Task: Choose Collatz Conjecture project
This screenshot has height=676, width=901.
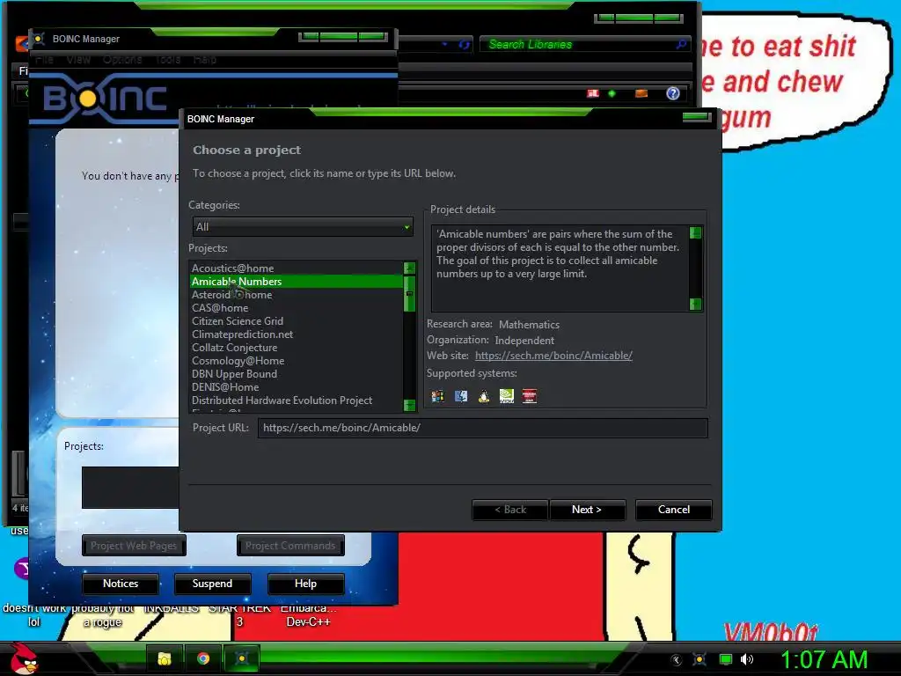Action: (296, 347)
